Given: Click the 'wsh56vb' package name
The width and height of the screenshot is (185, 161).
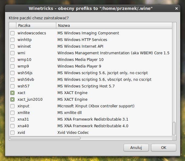Looking at the screenshot, I should (26, 80).
